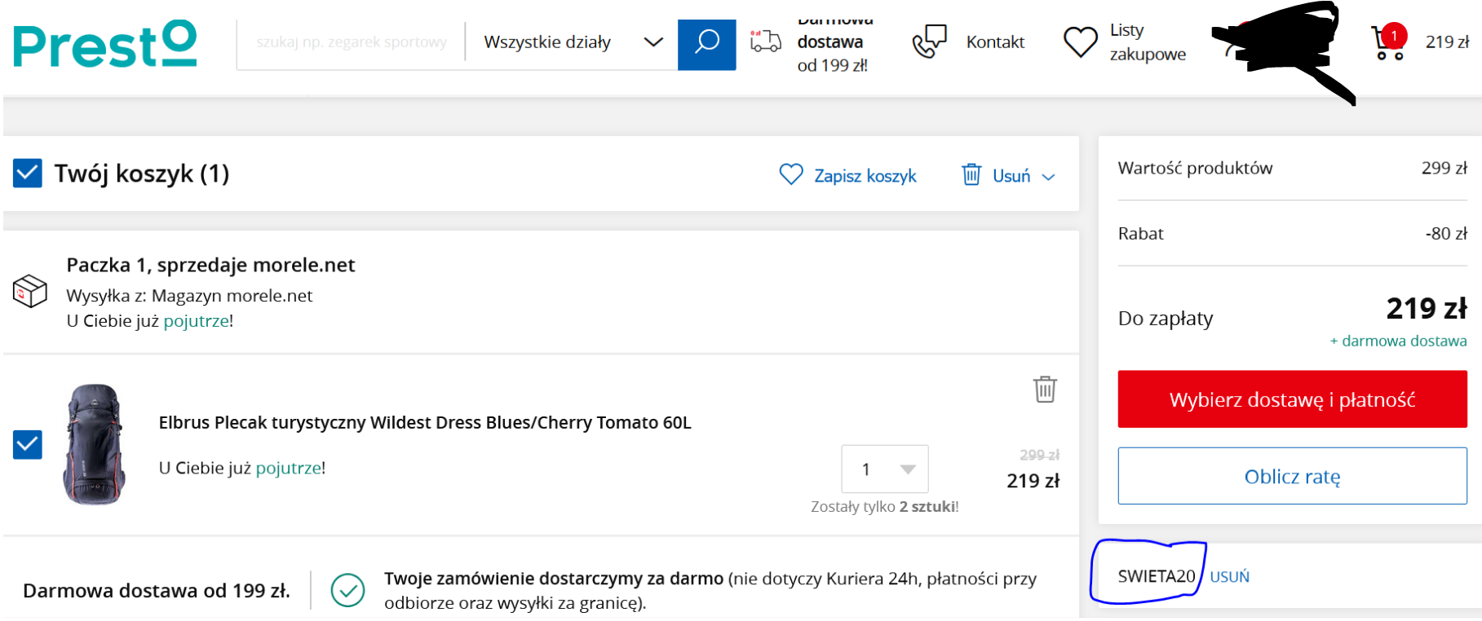Click the Do zapłaty 219 zł total amount

(x=1427, y=309)
